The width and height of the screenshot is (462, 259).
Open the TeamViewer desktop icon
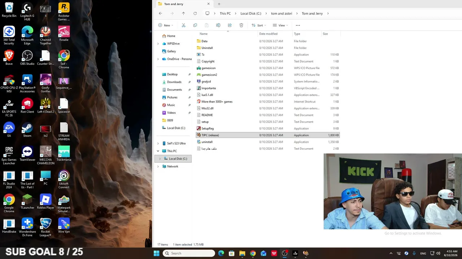(27, 154)
